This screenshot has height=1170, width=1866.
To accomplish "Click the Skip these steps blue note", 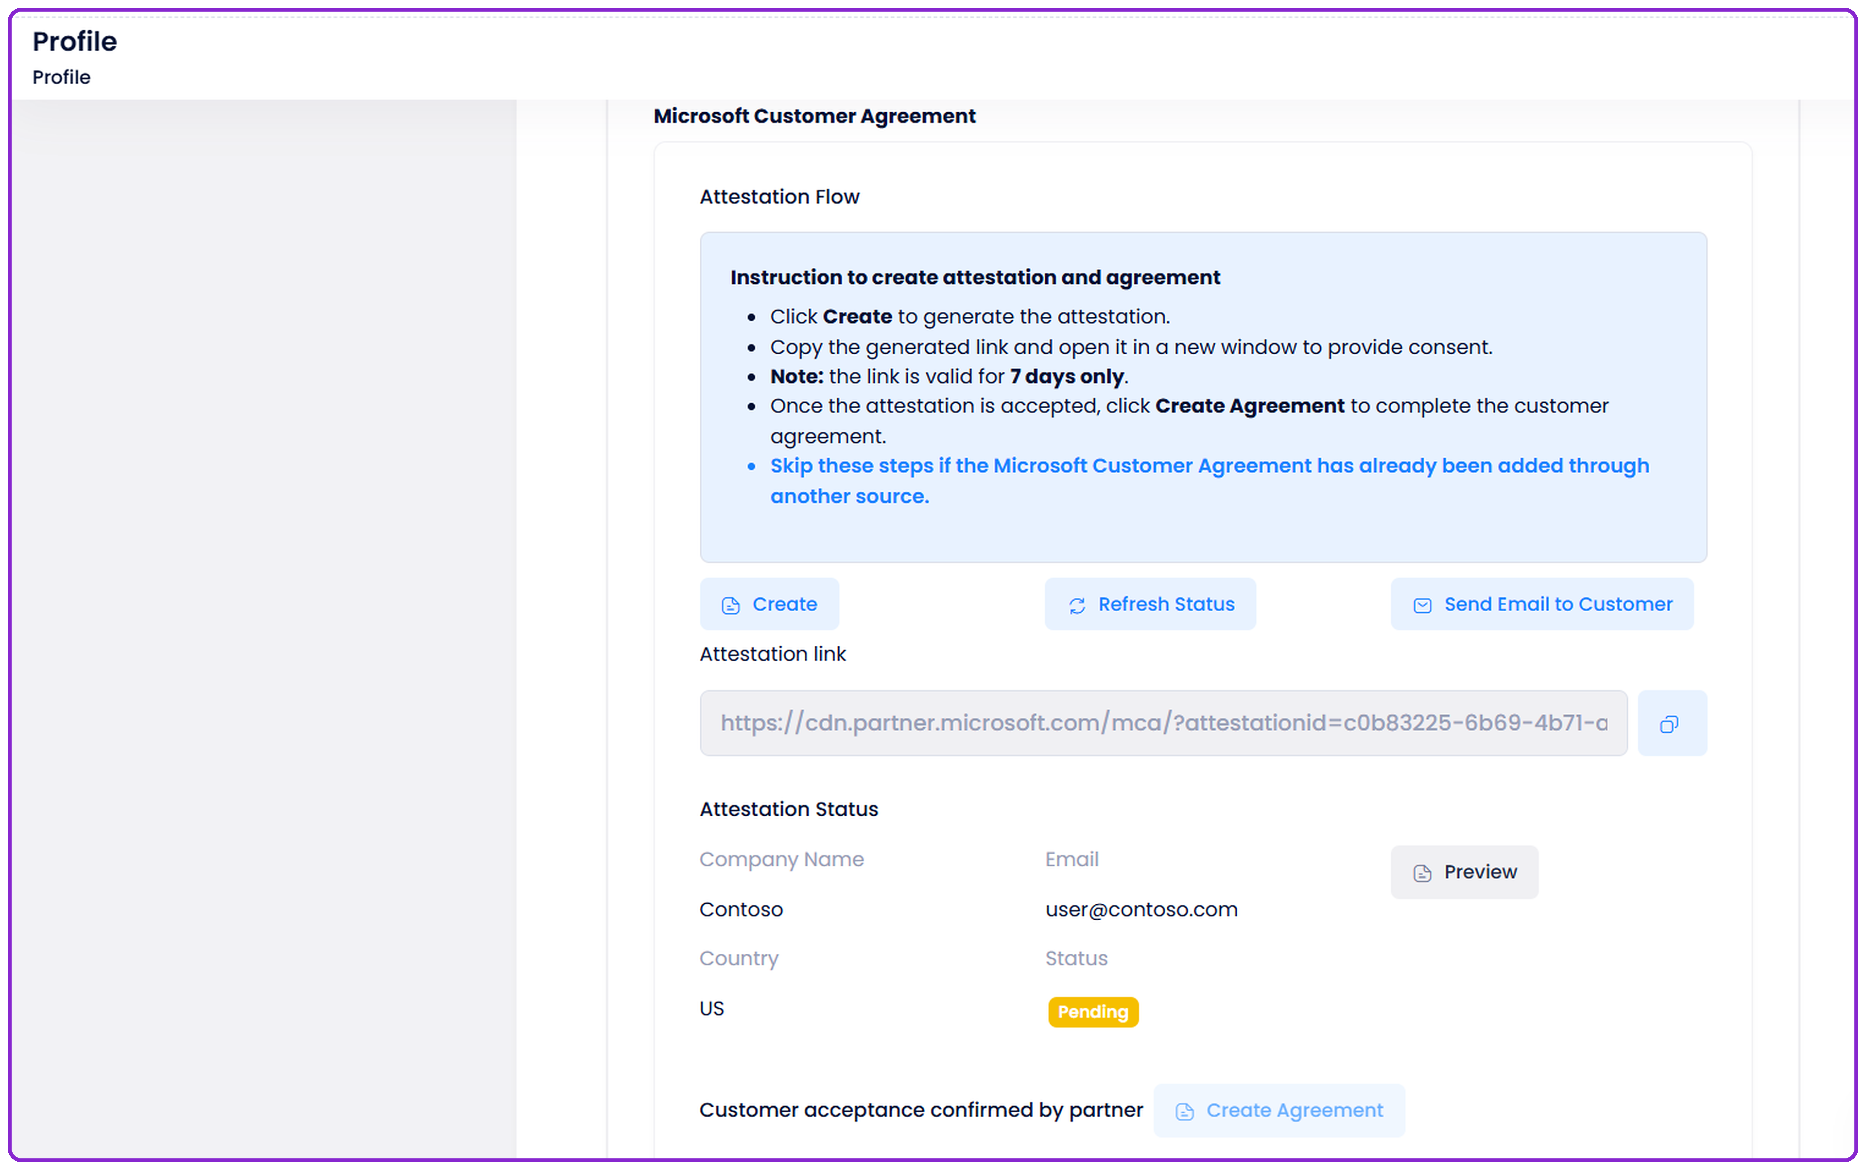I will click(x=1209, y=481).
